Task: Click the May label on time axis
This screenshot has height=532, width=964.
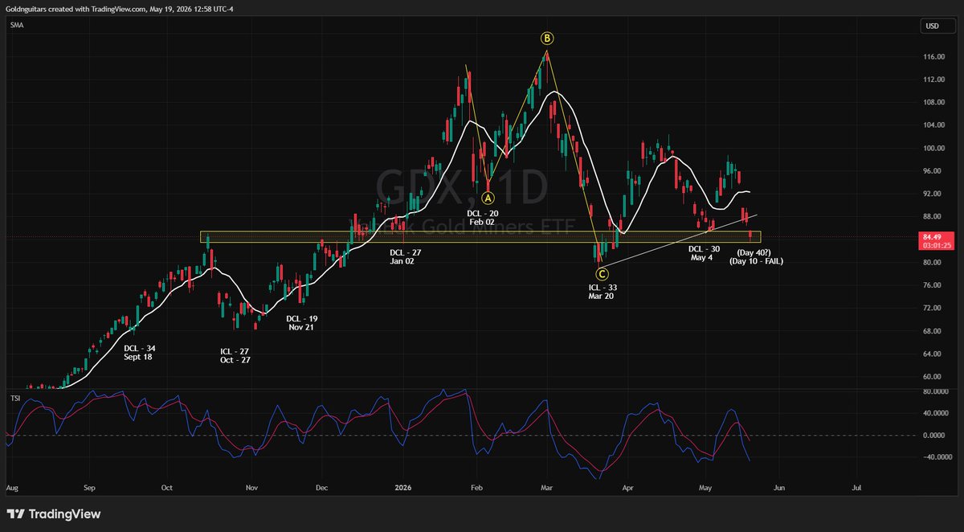Action: coord(705,488)
